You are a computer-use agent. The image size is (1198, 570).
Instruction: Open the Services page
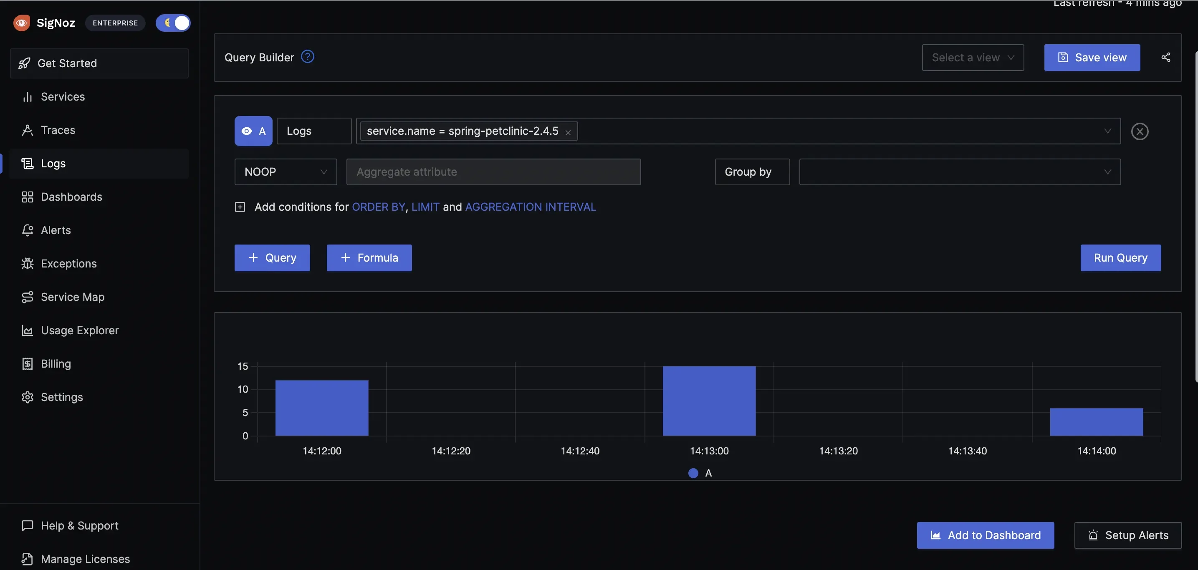pos(99,97)
